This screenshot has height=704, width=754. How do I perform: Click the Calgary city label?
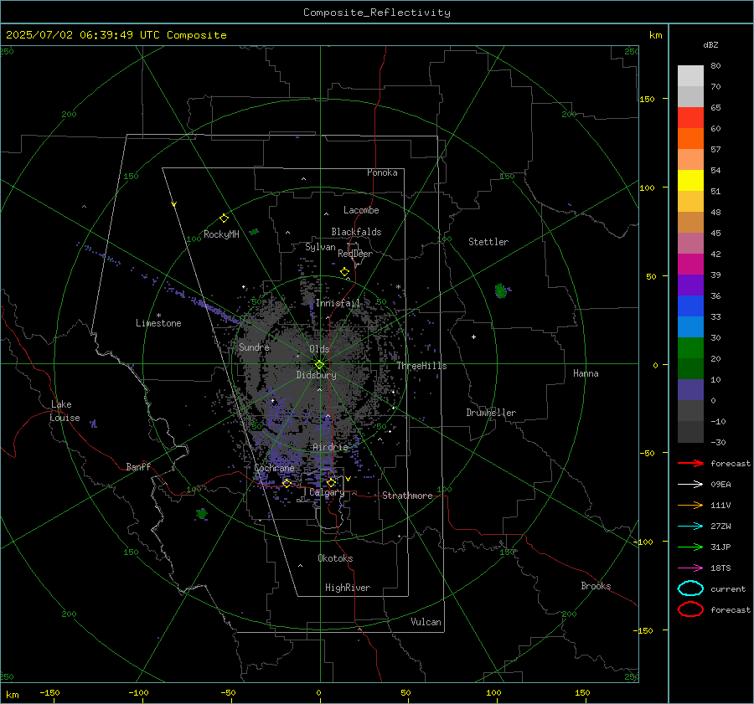click(x=327, y=492)
